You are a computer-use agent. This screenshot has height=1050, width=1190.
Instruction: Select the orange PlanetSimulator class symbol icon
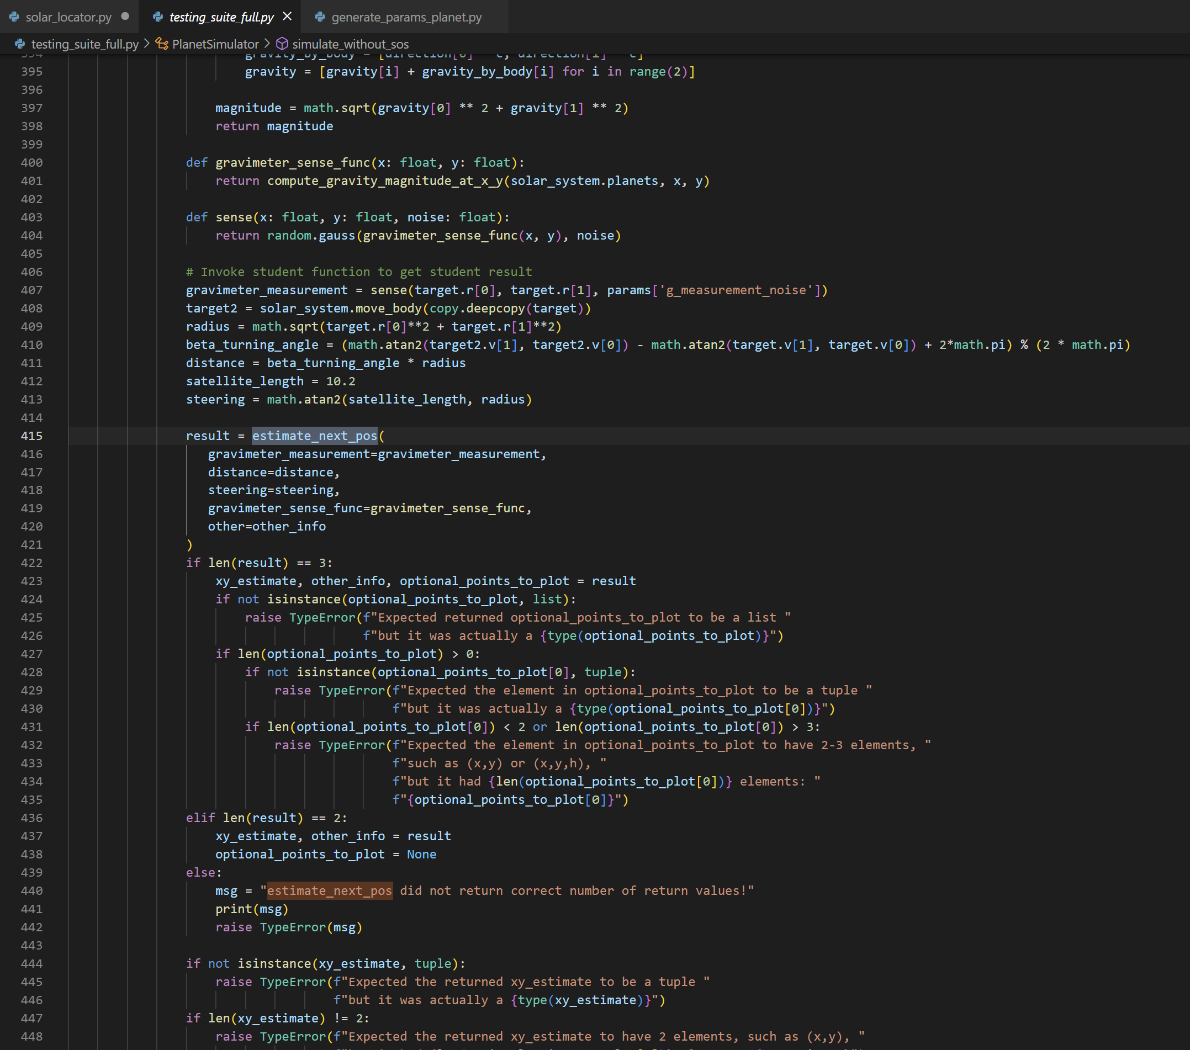click(x=161, y=44)
